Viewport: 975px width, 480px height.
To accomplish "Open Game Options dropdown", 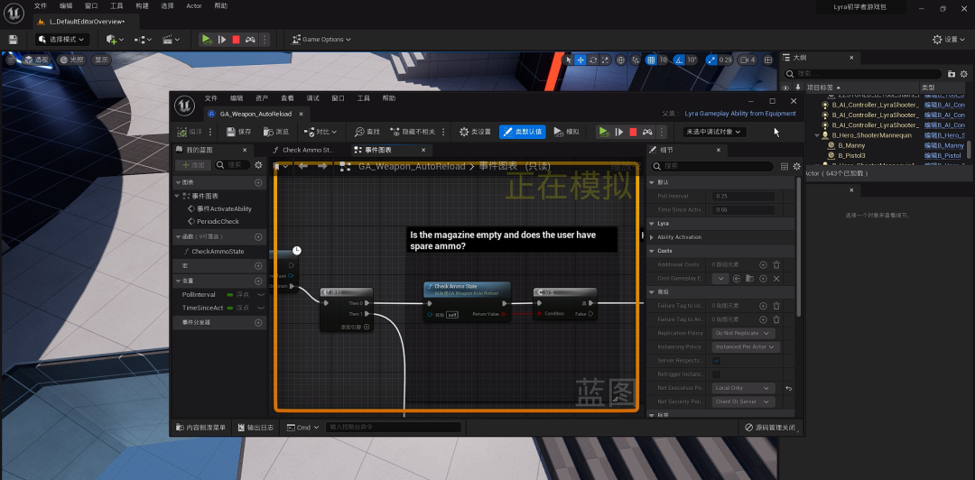I will (321, 39).
